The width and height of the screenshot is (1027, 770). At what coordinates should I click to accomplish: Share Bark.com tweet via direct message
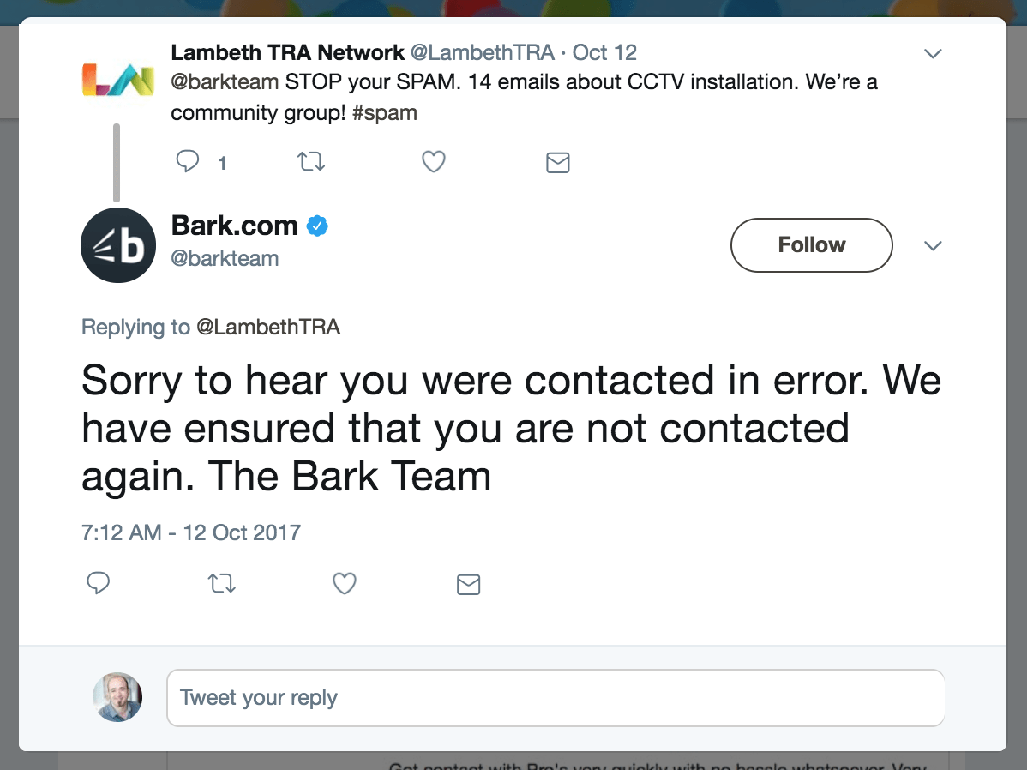[x=468, y=585]
